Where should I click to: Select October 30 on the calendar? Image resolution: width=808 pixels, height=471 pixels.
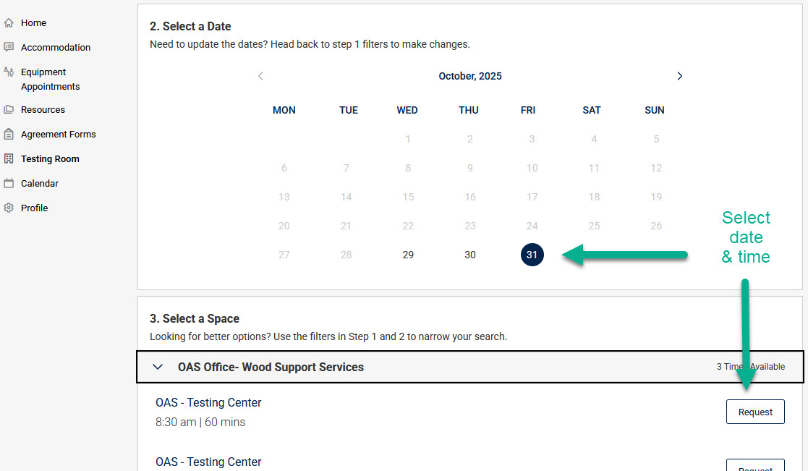coord(470,255)
